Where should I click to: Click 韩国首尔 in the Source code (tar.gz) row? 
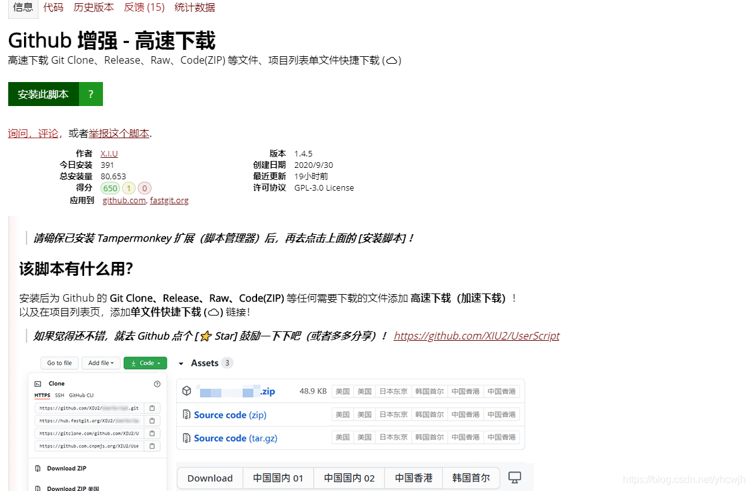coord(429,437)
